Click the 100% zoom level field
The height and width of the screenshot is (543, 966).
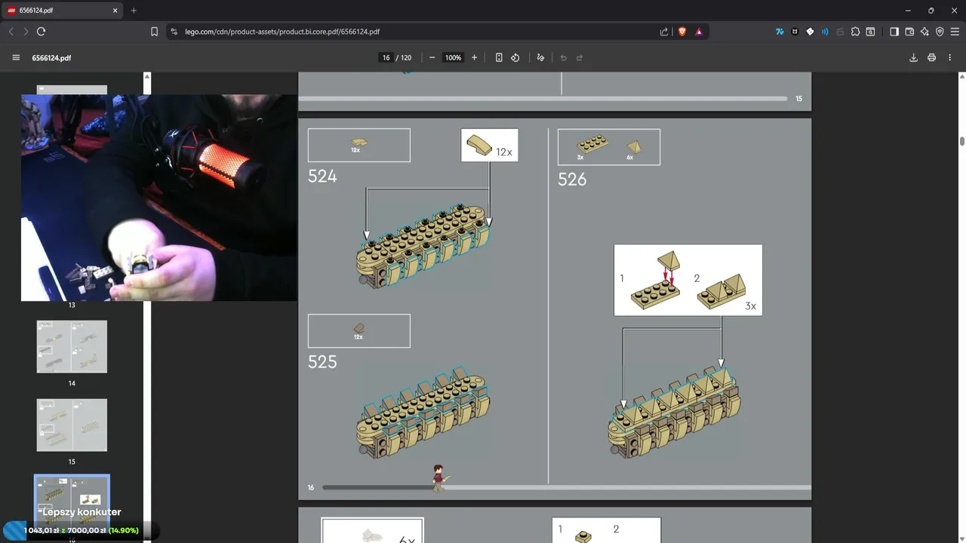pyautogui.click(x=453, y=58)
